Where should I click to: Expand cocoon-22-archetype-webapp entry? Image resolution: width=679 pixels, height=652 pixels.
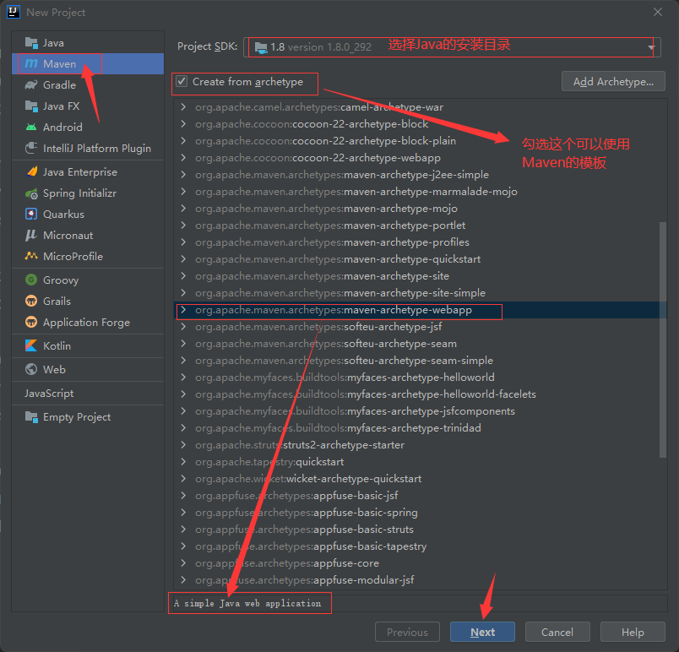(x=183, y=158)
